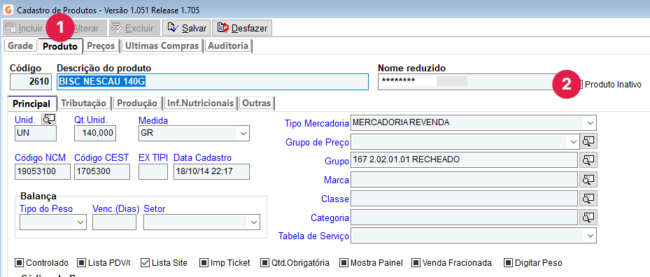Click the Desfazer undo button
The width and height of the screenshot is (650, 277).
coord(242,28)
